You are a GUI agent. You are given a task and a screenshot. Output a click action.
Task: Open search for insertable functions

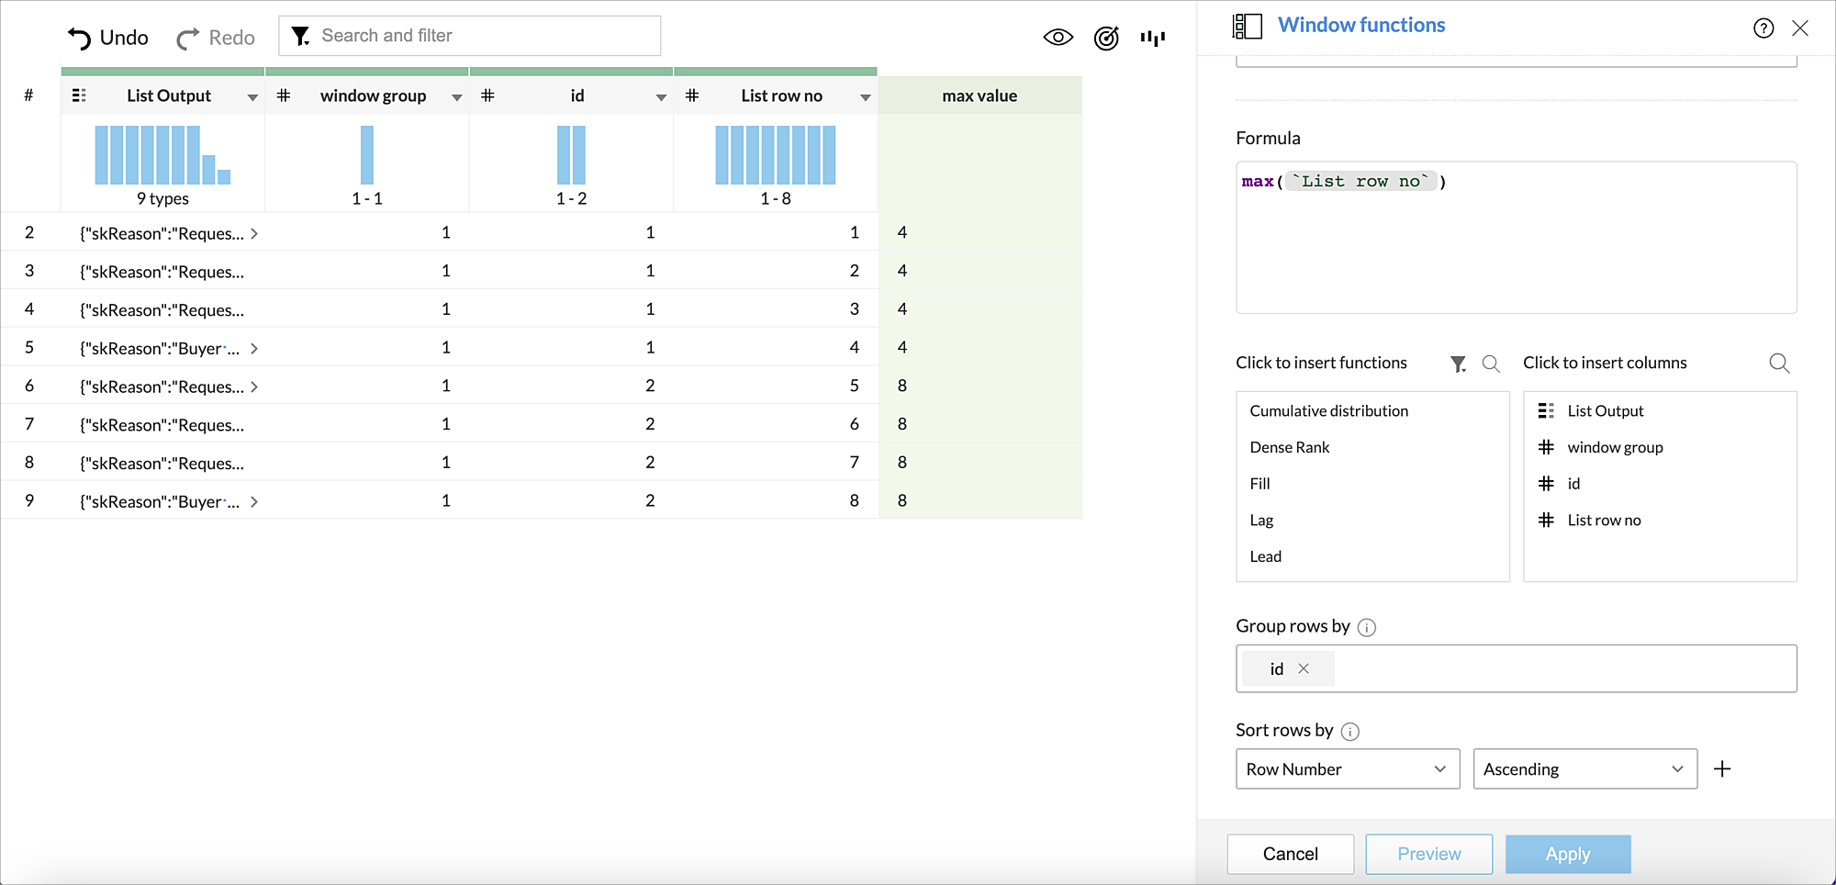1490,364
